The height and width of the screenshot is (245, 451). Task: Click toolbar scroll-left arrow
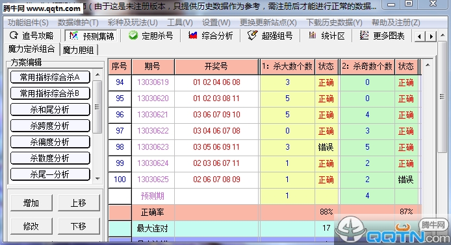point(420,36)
